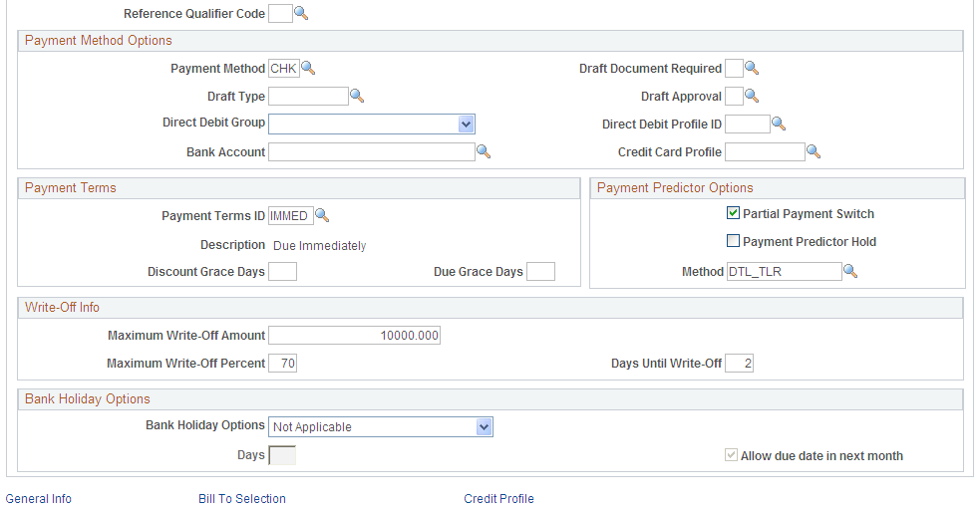Open Draft Approval lookup magnifier

752,96
